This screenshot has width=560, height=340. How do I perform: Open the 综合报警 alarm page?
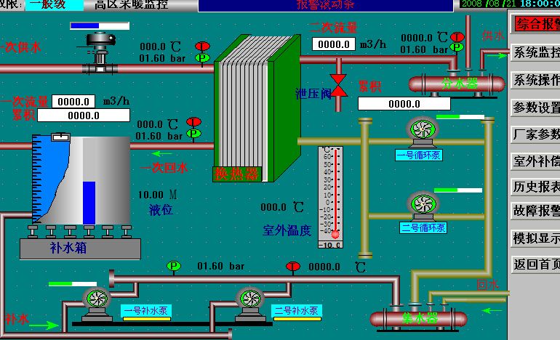537,23
